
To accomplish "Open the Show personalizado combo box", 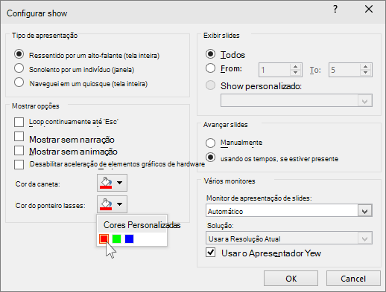I will (x=297, y=100).
